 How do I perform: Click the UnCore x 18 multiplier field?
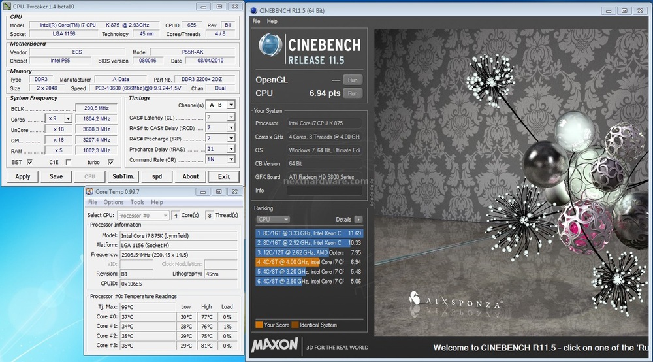tap(58, 129)
